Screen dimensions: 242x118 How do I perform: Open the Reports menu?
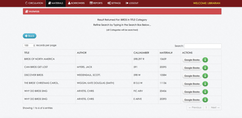(x=96, y=3)
